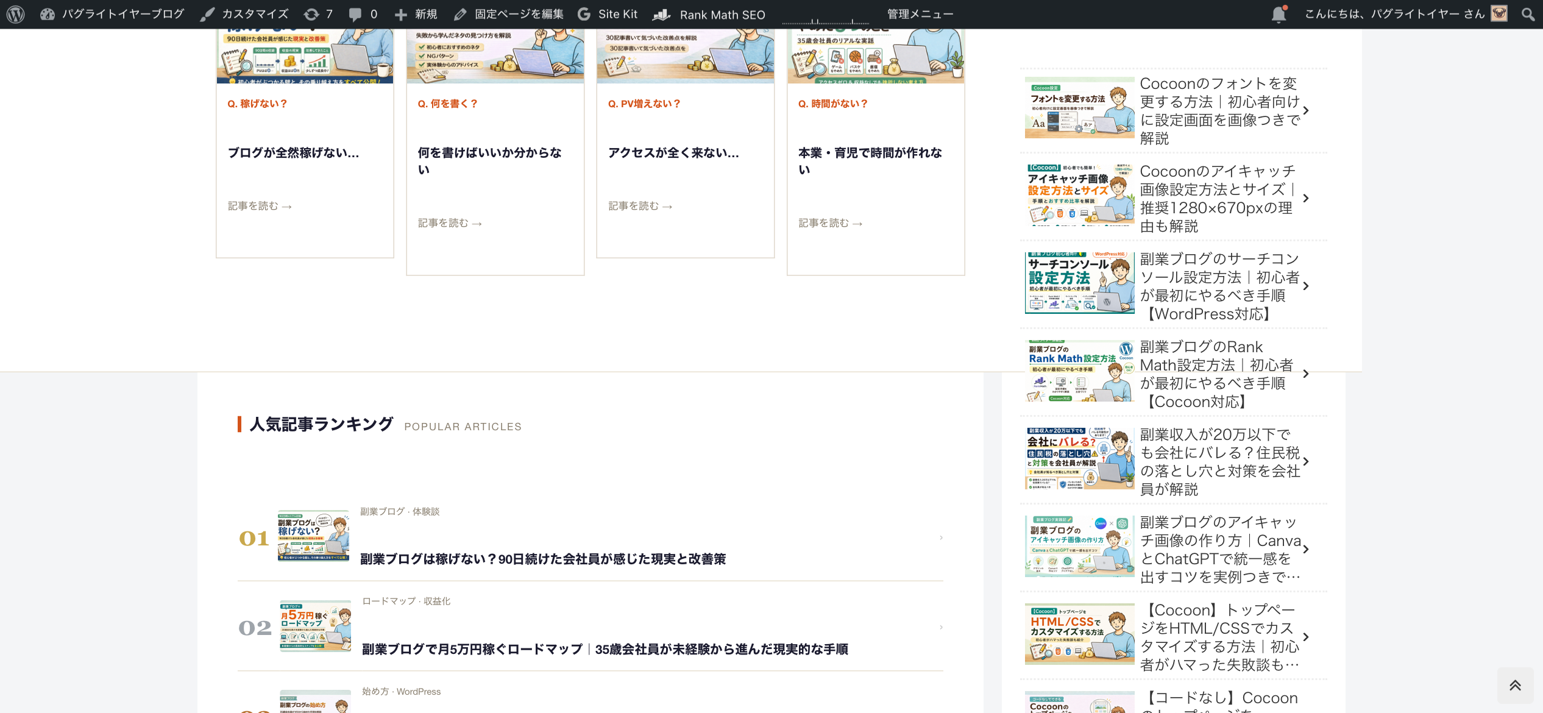Click the 管理メニュー admin bar item
The height and width of the screenshot is (713, 1543).
click(920, 14)
